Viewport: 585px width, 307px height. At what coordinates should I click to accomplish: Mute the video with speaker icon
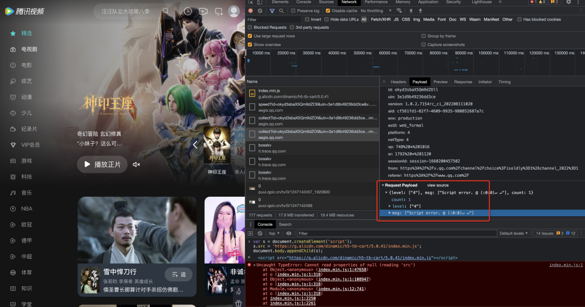tap(136, 164)
